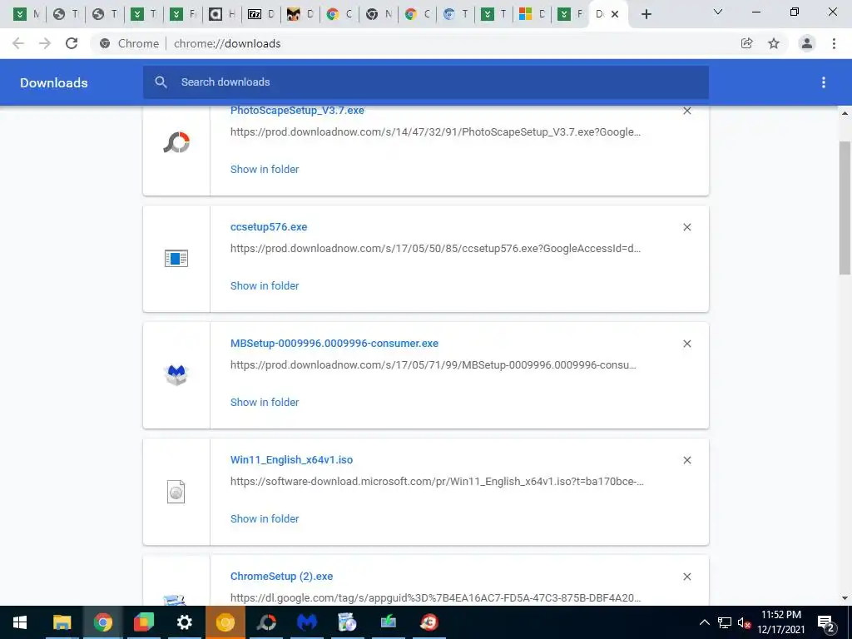Open ChromeSetup (2).exe file link

[x=281, y=577]
